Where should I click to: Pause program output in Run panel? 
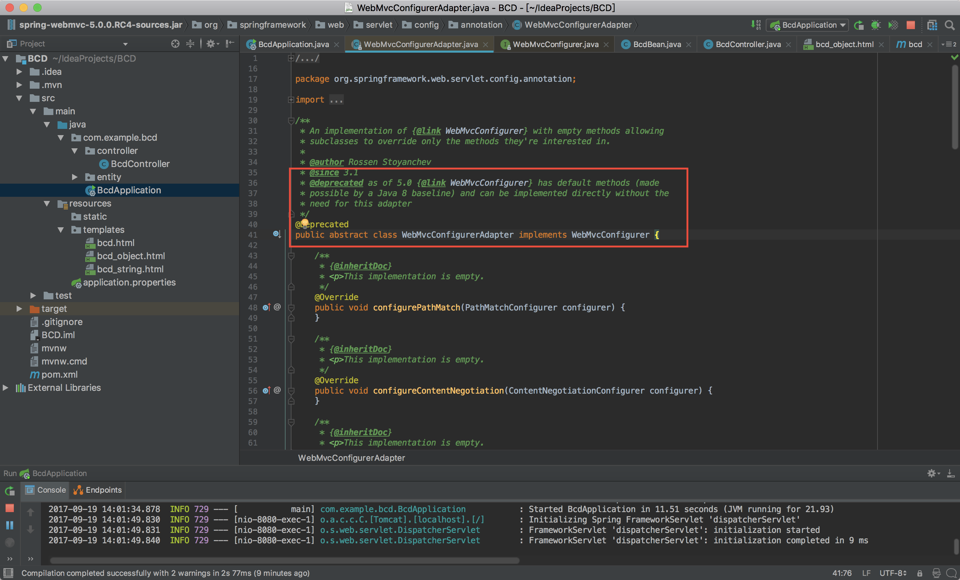(10, 525)
